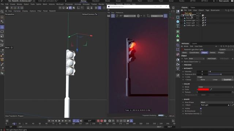Open Beauty AOV dropdown in RenderView

(x=129, y=16)
